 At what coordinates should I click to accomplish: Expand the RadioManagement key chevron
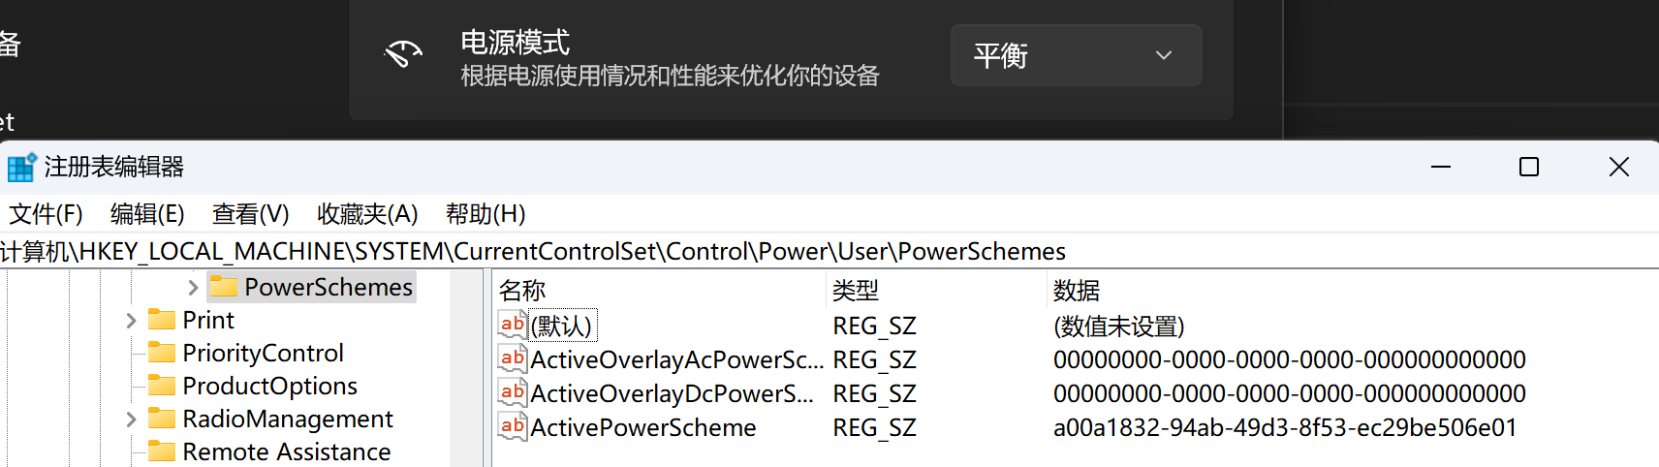click(131, 420)
